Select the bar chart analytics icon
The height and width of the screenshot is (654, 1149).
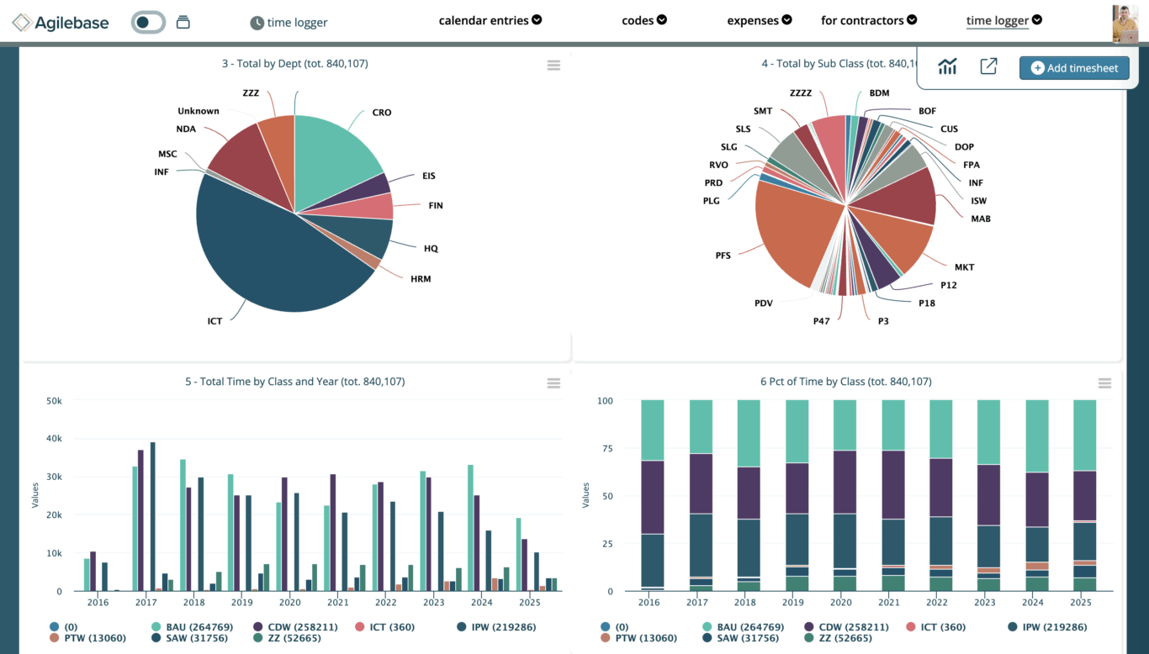click(947, 65)
